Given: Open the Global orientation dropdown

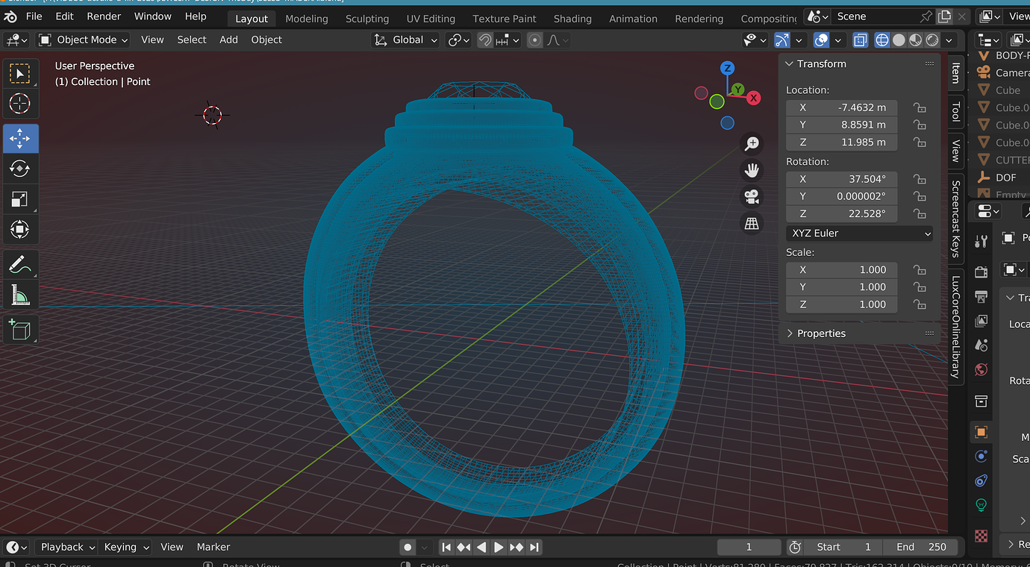Looking at the screenshot, I should tap(406, 40).
